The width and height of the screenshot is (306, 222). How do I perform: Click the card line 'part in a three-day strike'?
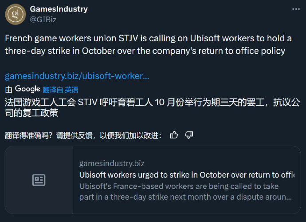(x=185, y=197)
